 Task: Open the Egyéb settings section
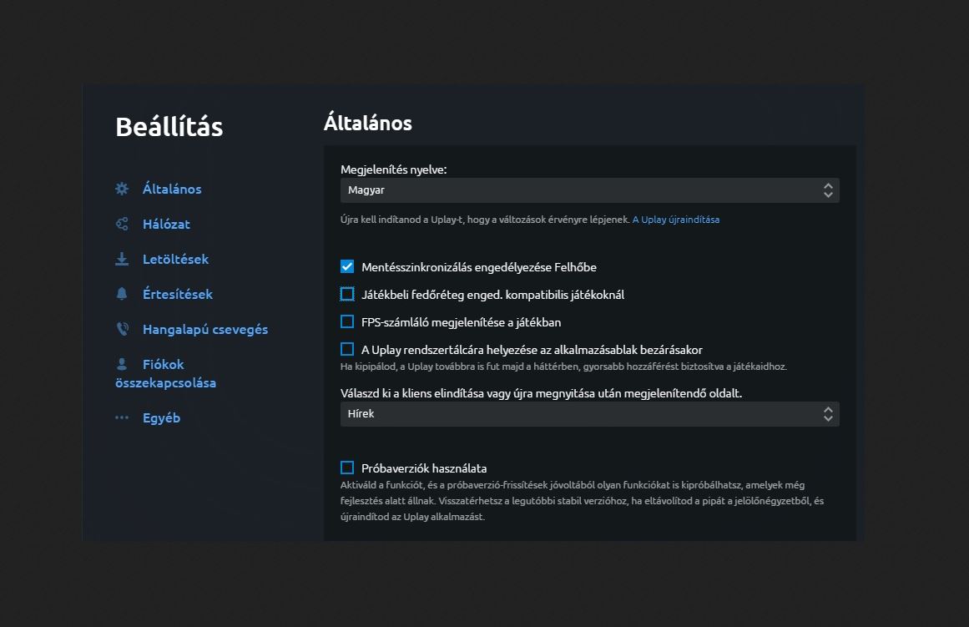pos(161,418)
